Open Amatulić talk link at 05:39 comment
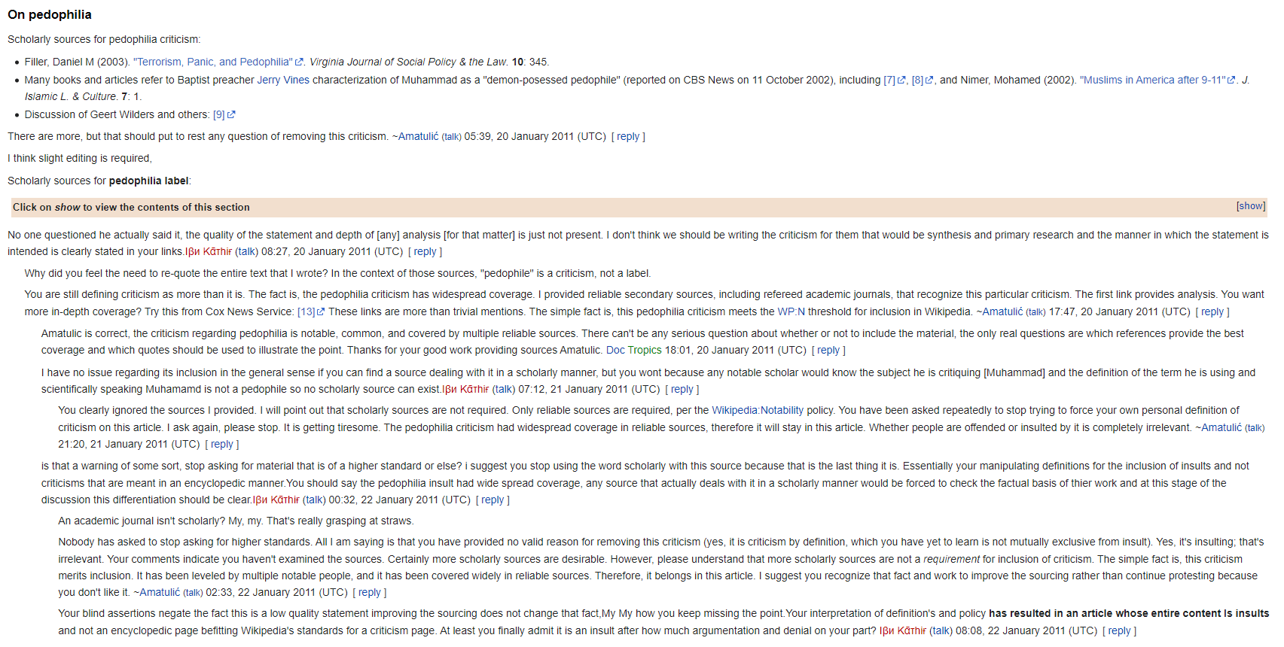Viewport: 1284px width, 647px height. pos(451,137)
